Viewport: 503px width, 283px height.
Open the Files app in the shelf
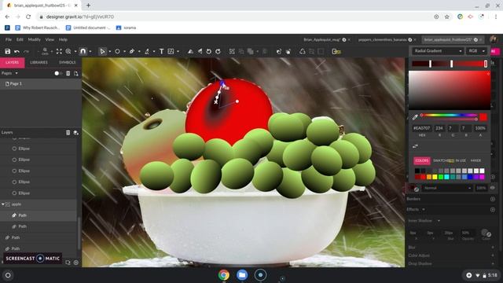(242, 275)
